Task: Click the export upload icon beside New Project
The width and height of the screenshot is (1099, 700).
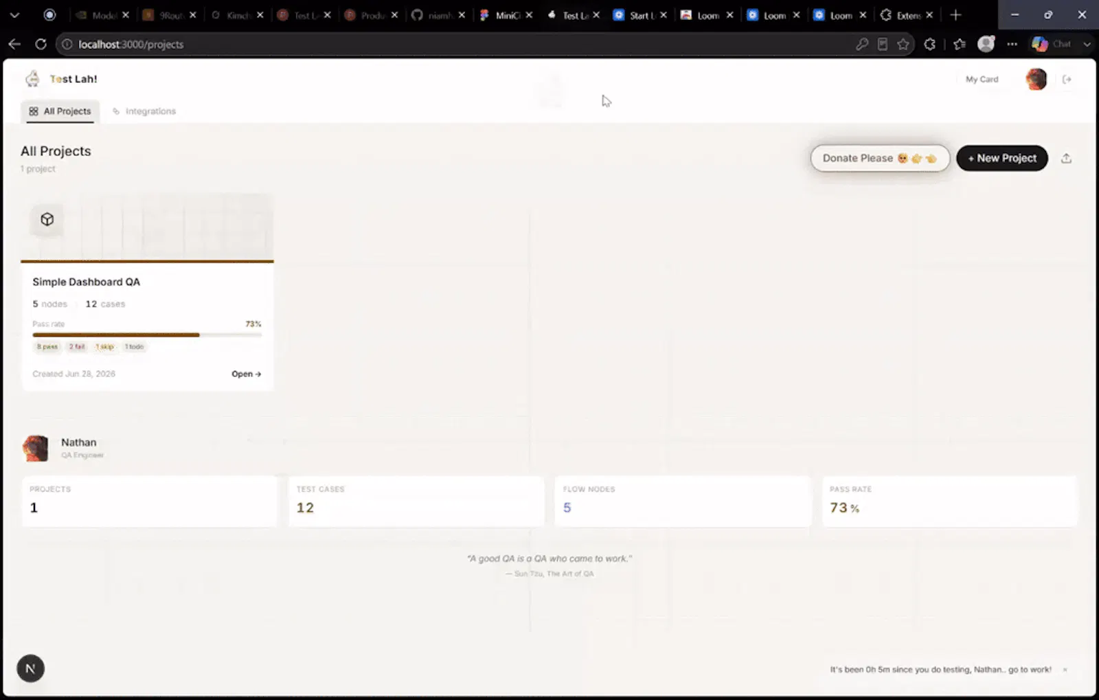Action: (1066, 158)
